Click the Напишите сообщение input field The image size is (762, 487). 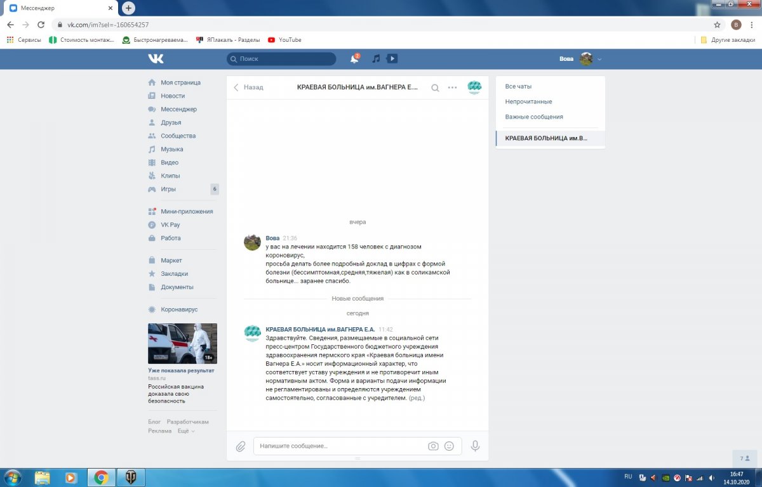tap(340, 446)
